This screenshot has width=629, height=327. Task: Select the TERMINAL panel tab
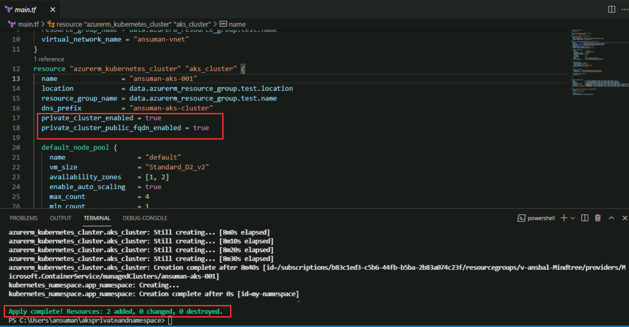97,218
